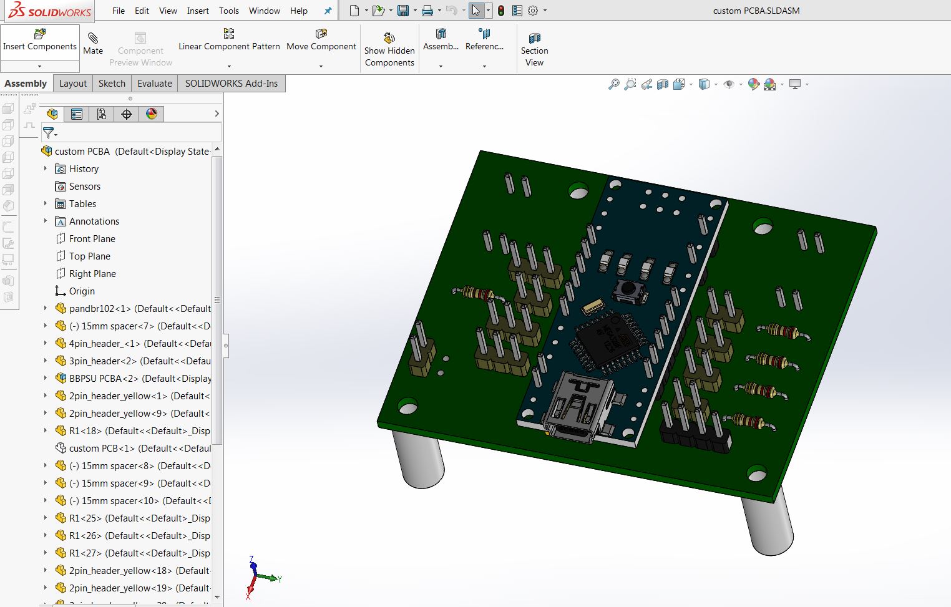Switch to the Evaluate tab

pos(154,84)
